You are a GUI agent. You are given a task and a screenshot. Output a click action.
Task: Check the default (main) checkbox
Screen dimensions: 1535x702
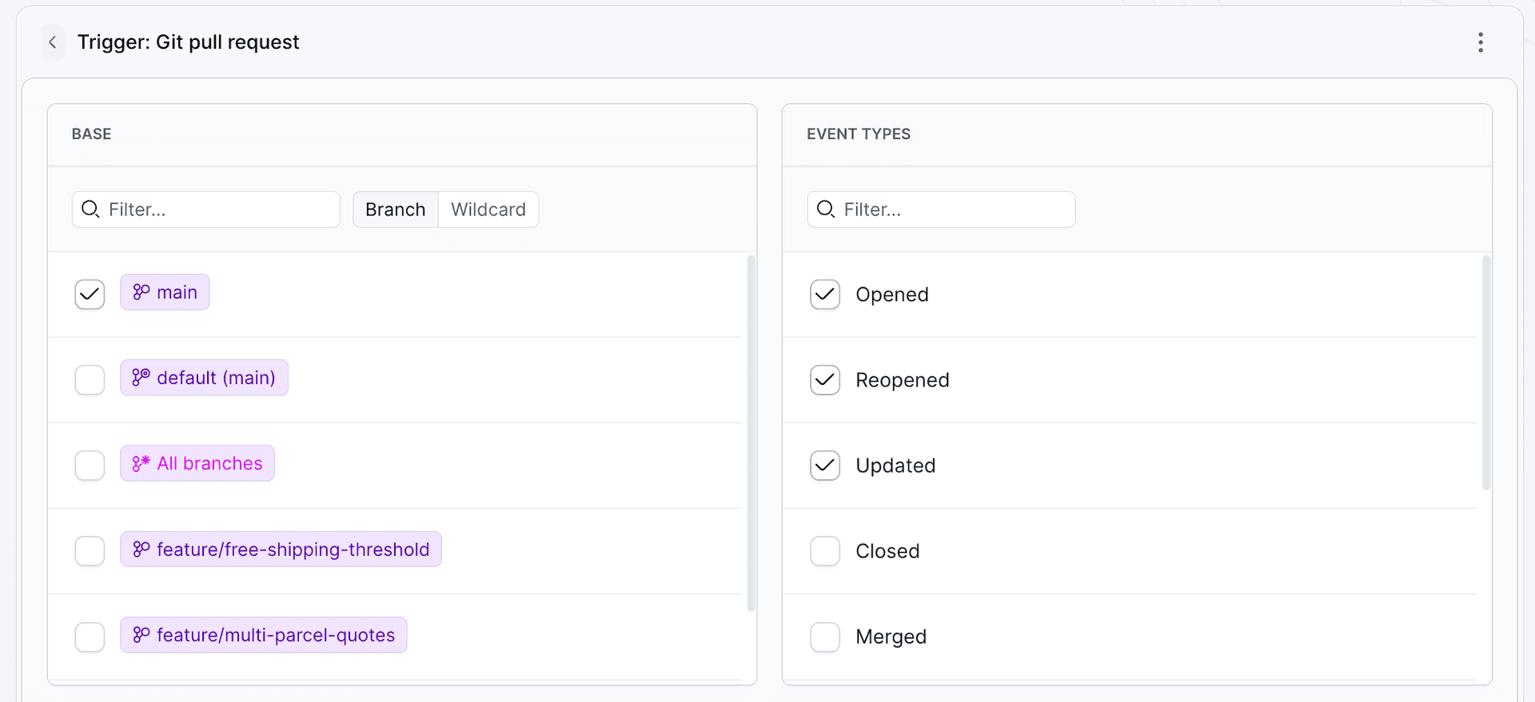(90, 379)
